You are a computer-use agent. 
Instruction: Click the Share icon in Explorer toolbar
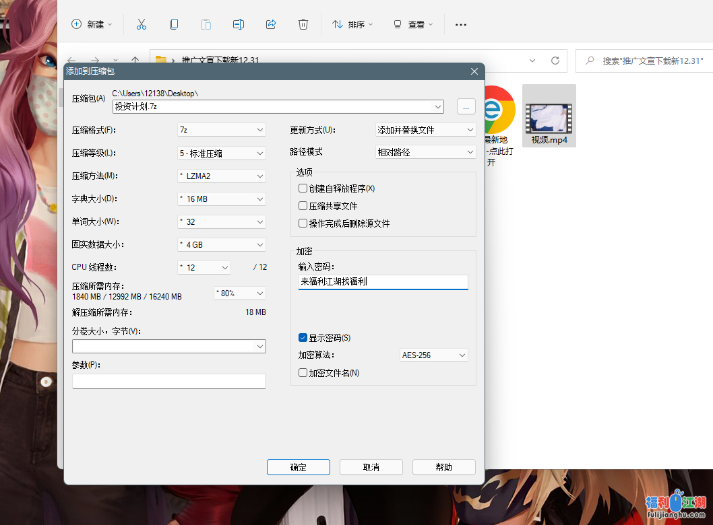click(271, 24)
